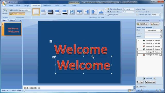
Task: Open the Design ribbon tab
Action: pos(26,6)
